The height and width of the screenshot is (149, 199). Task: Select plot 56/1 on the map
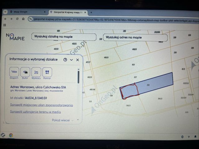click(x=128, y=105)
